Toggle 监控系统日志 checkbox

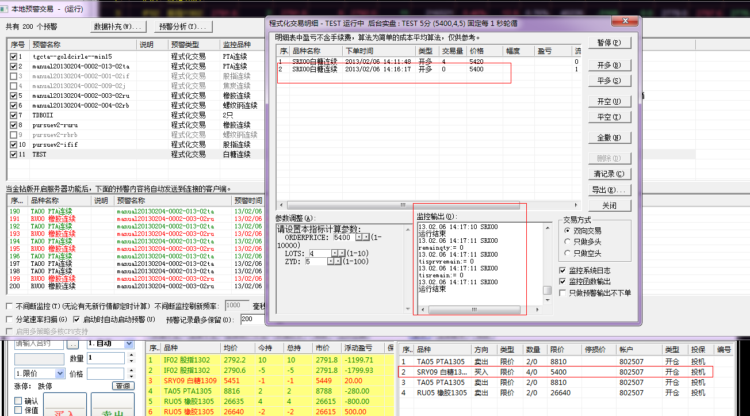tap(563, 270)
